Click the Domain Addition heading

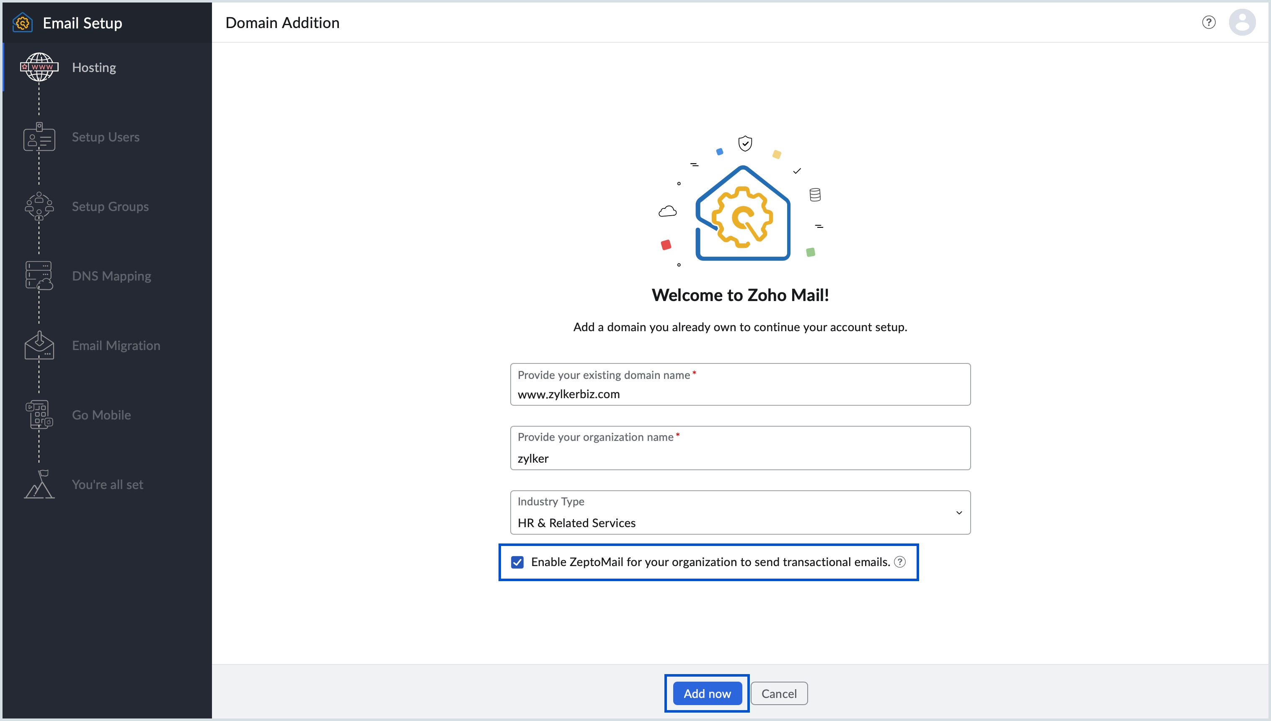282,23
